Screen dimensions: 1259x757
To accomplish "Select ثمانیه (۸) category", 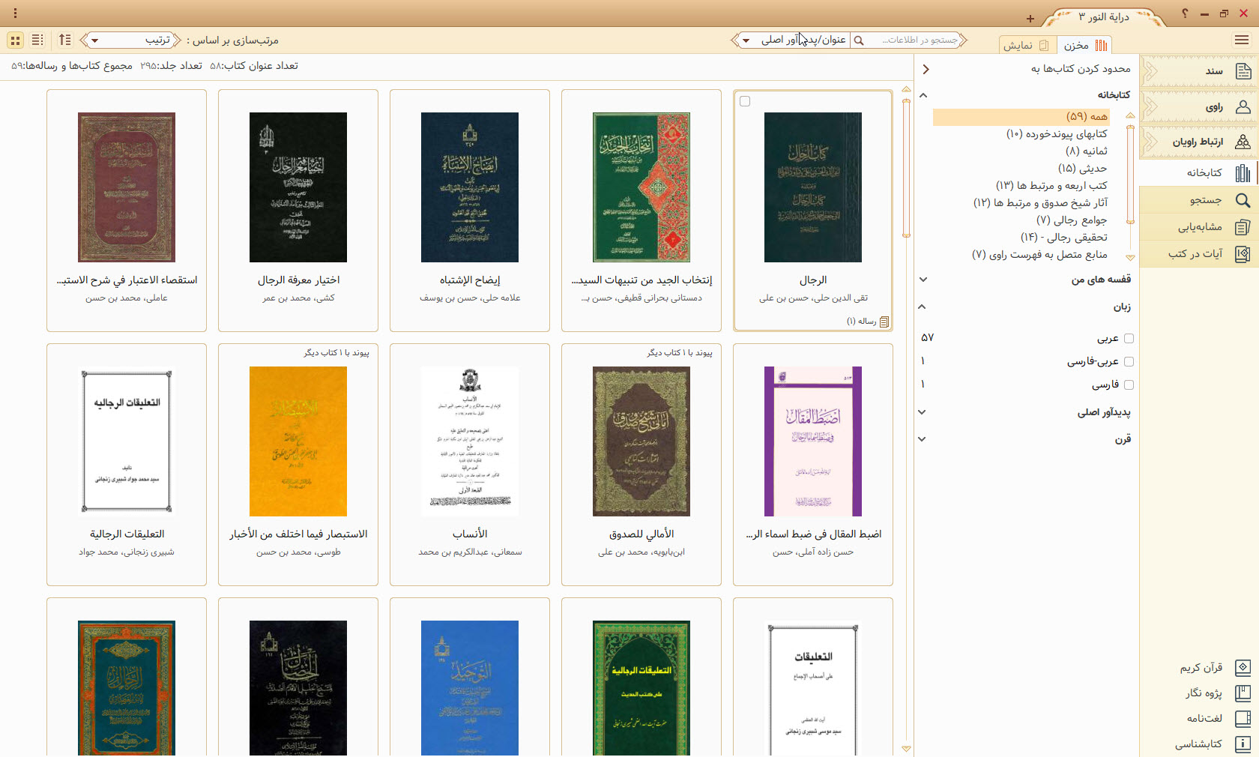I will (1087, 151).
